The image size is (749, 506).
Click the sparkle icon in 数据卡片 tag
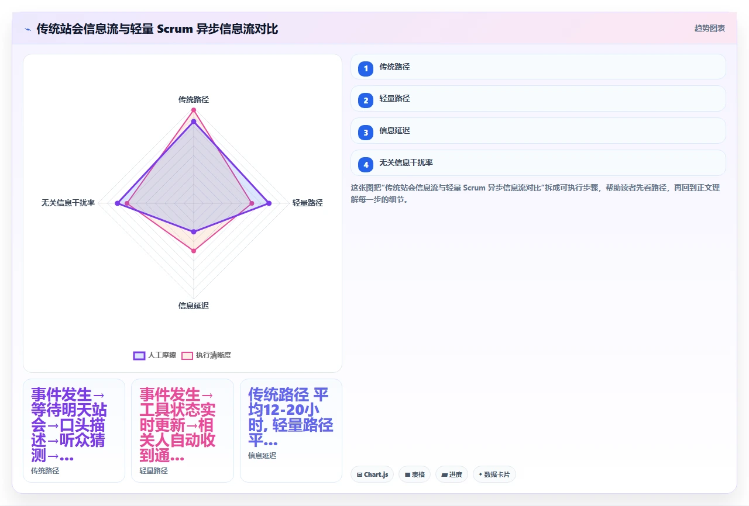[480, 474]
